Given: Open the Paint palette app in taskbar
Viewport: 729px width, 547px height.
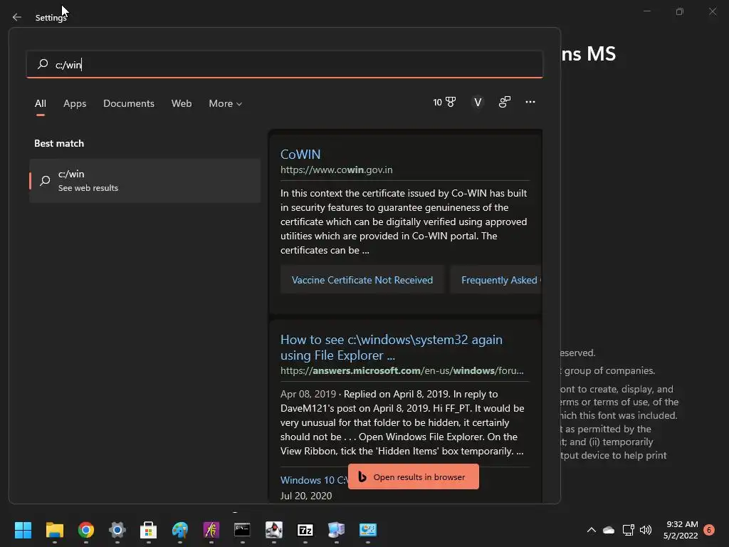Looking at the screenshot, I should click(x=180, y=530).
